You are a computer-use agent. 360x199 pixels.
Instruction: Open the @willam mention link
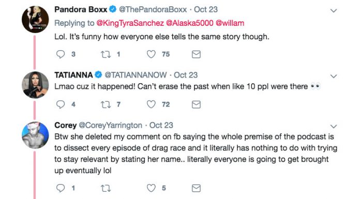pyautogui.click(x=230, y=23)
